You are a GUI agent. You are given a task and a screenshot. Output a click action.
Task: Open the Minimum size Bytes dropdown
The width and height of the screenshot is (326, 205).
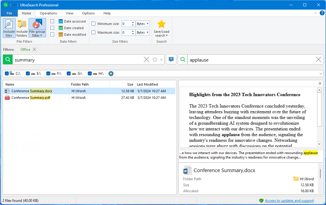pyautogui.click(x=143, y=24)
